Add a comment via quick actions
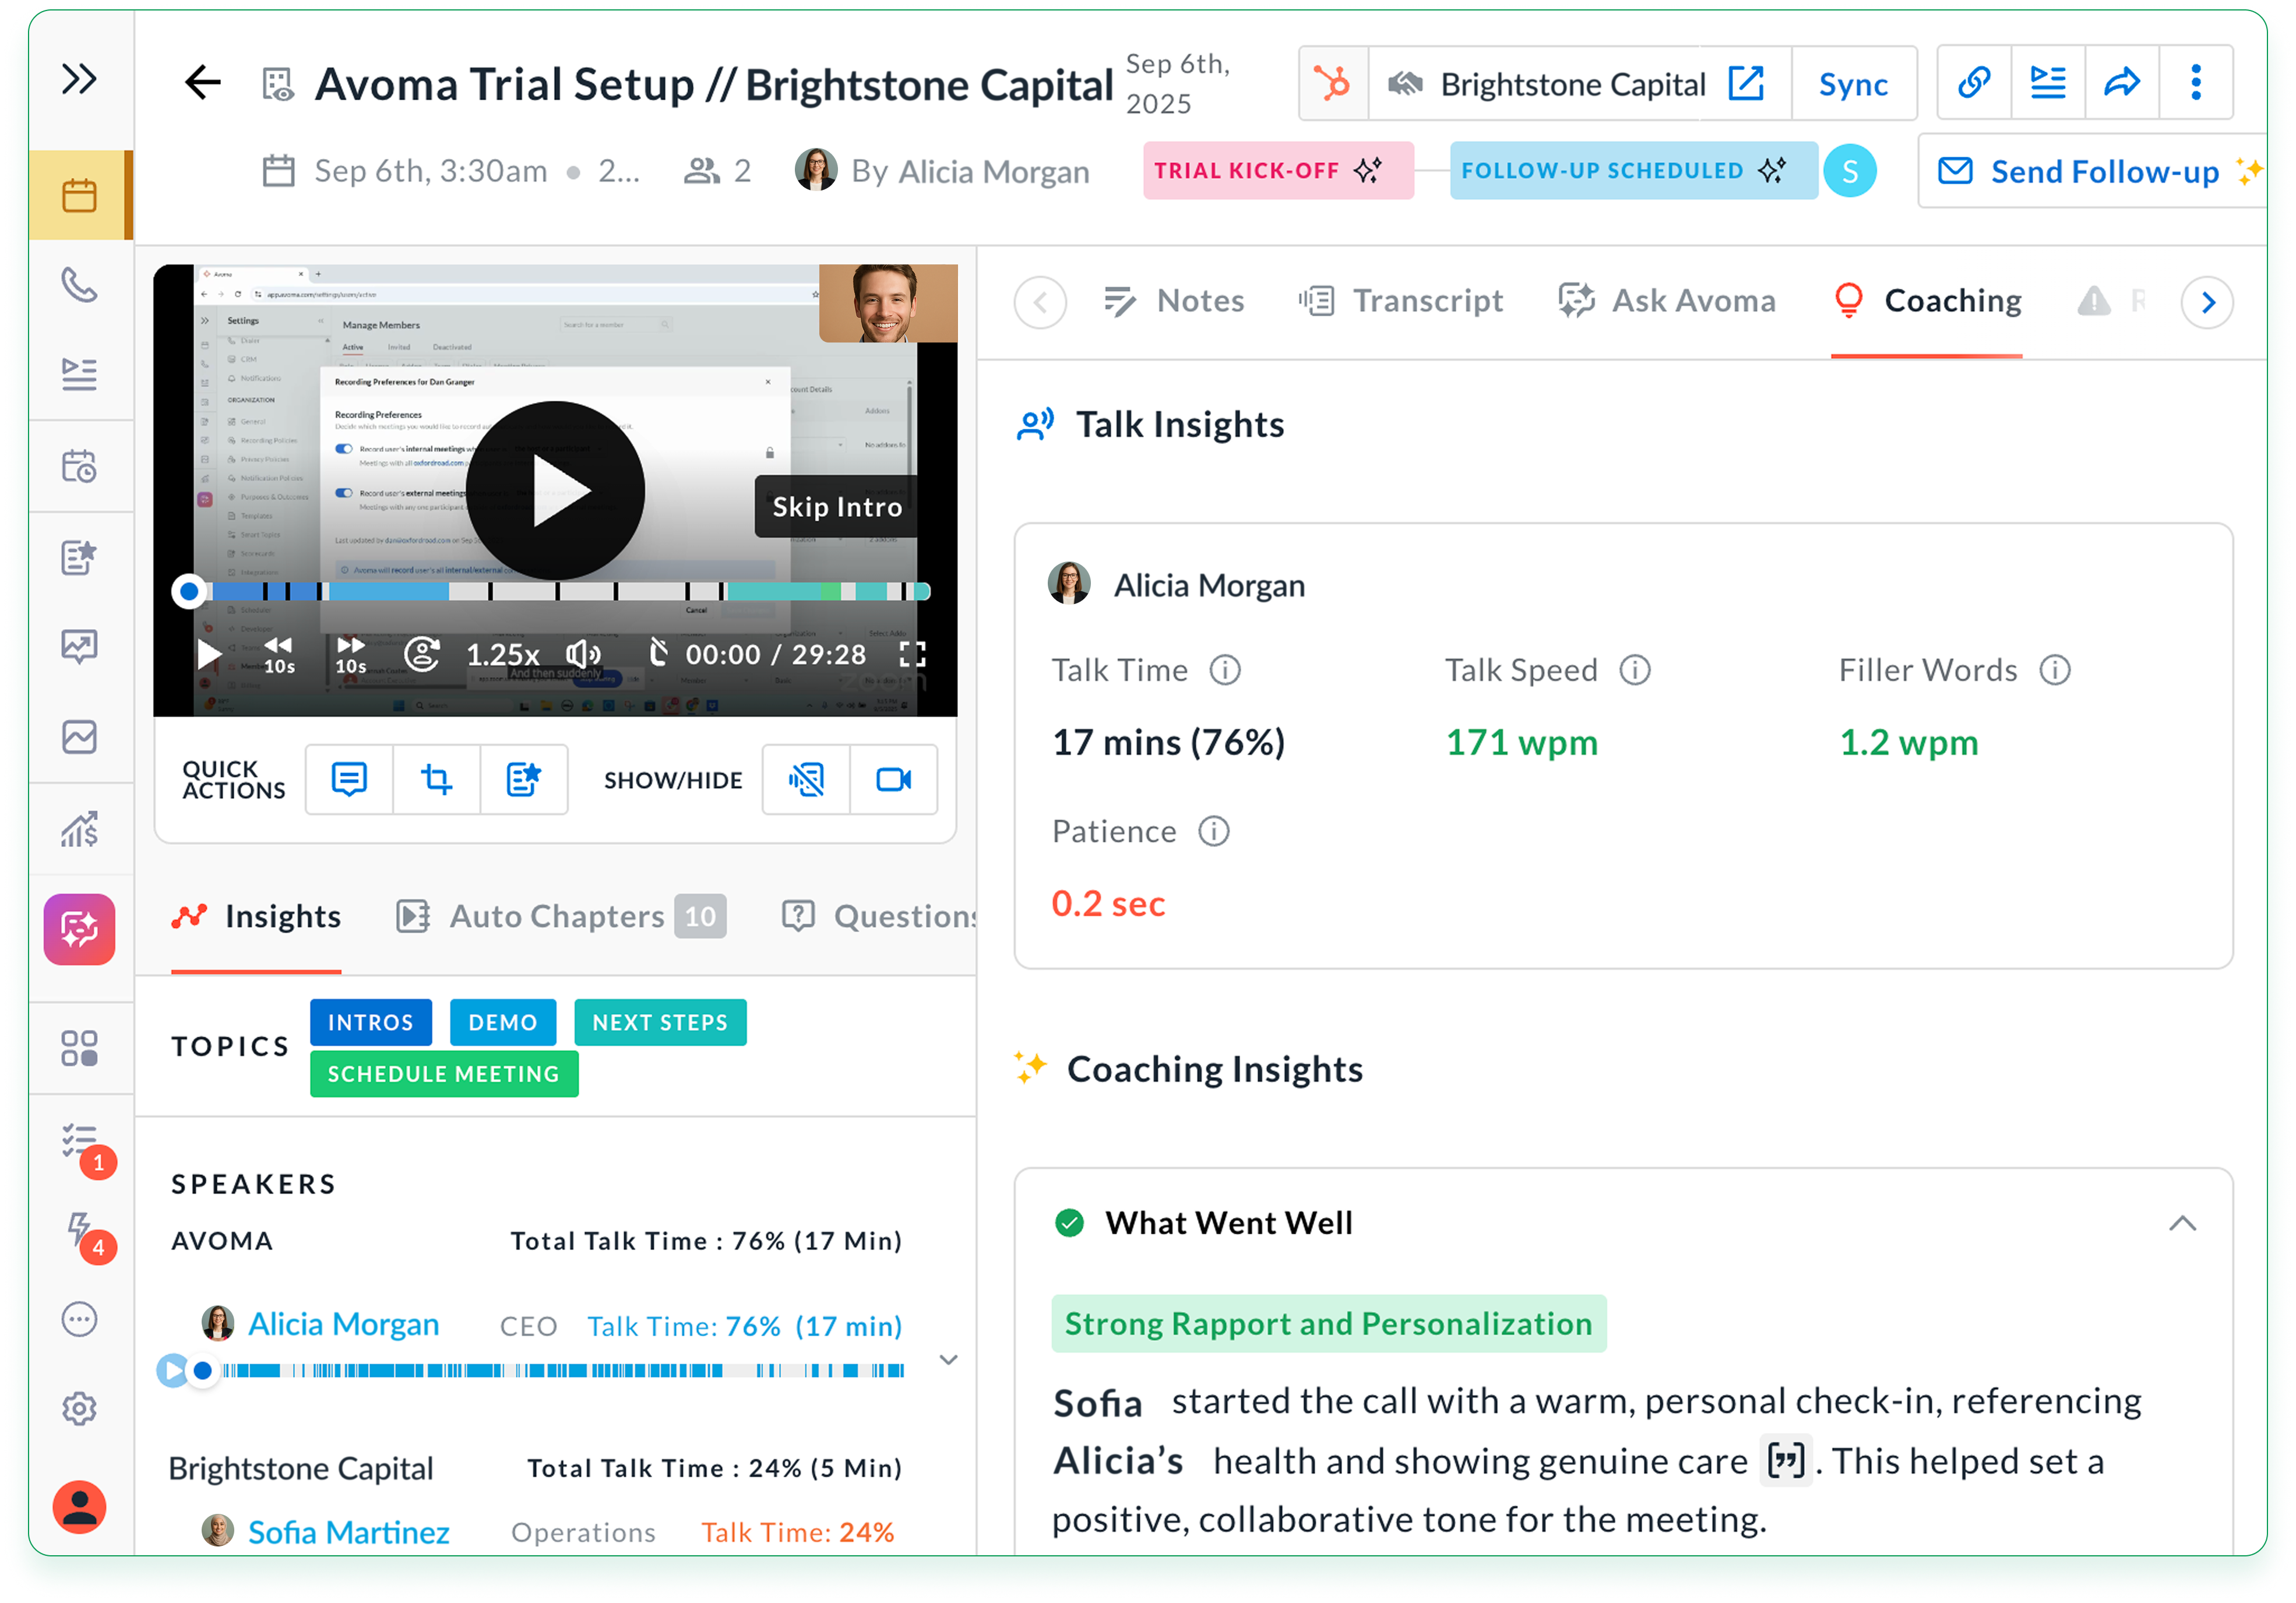This screenshot has width=2296, height=1603. (349, 779)
